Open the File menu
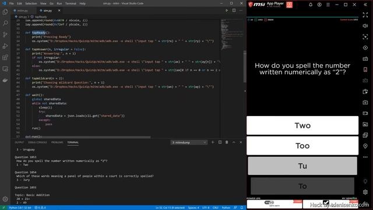Viewport: 373px width, 210px height. point(11,3)
